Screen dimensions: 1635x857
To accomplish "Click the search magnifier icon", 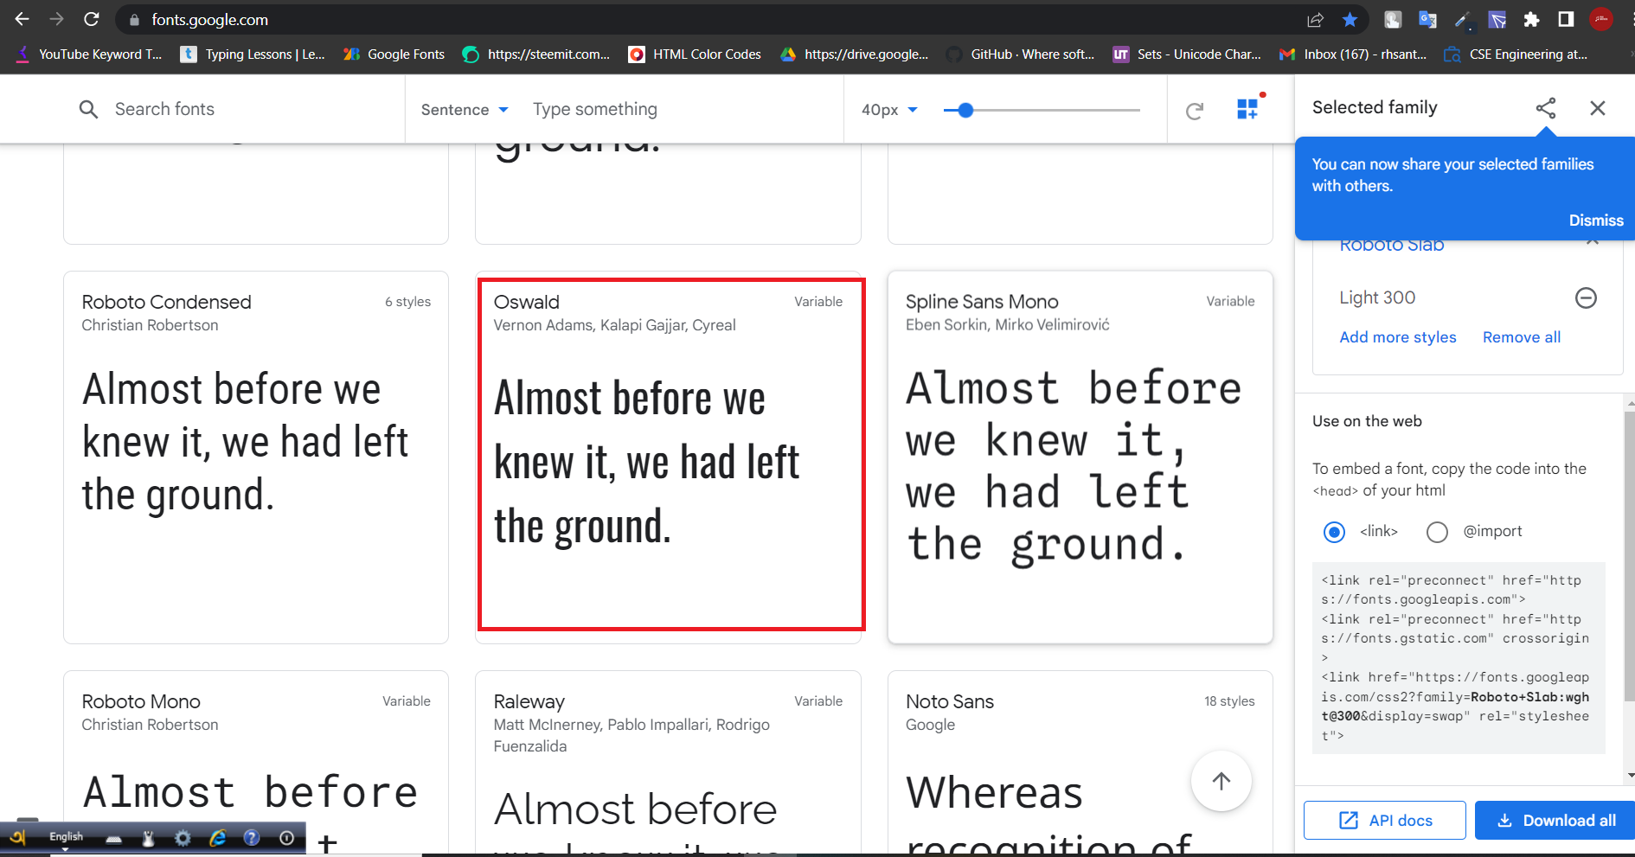I will [x=88, y=109].
